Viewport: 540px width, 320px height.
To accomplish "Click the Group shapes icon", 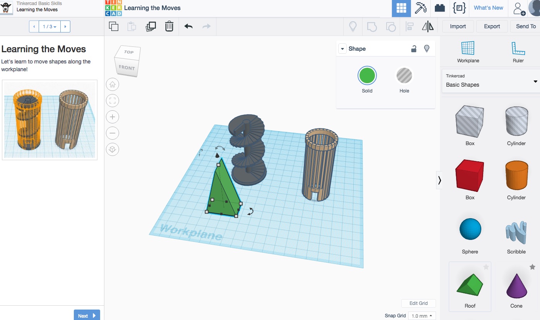I will coord(371,26).
